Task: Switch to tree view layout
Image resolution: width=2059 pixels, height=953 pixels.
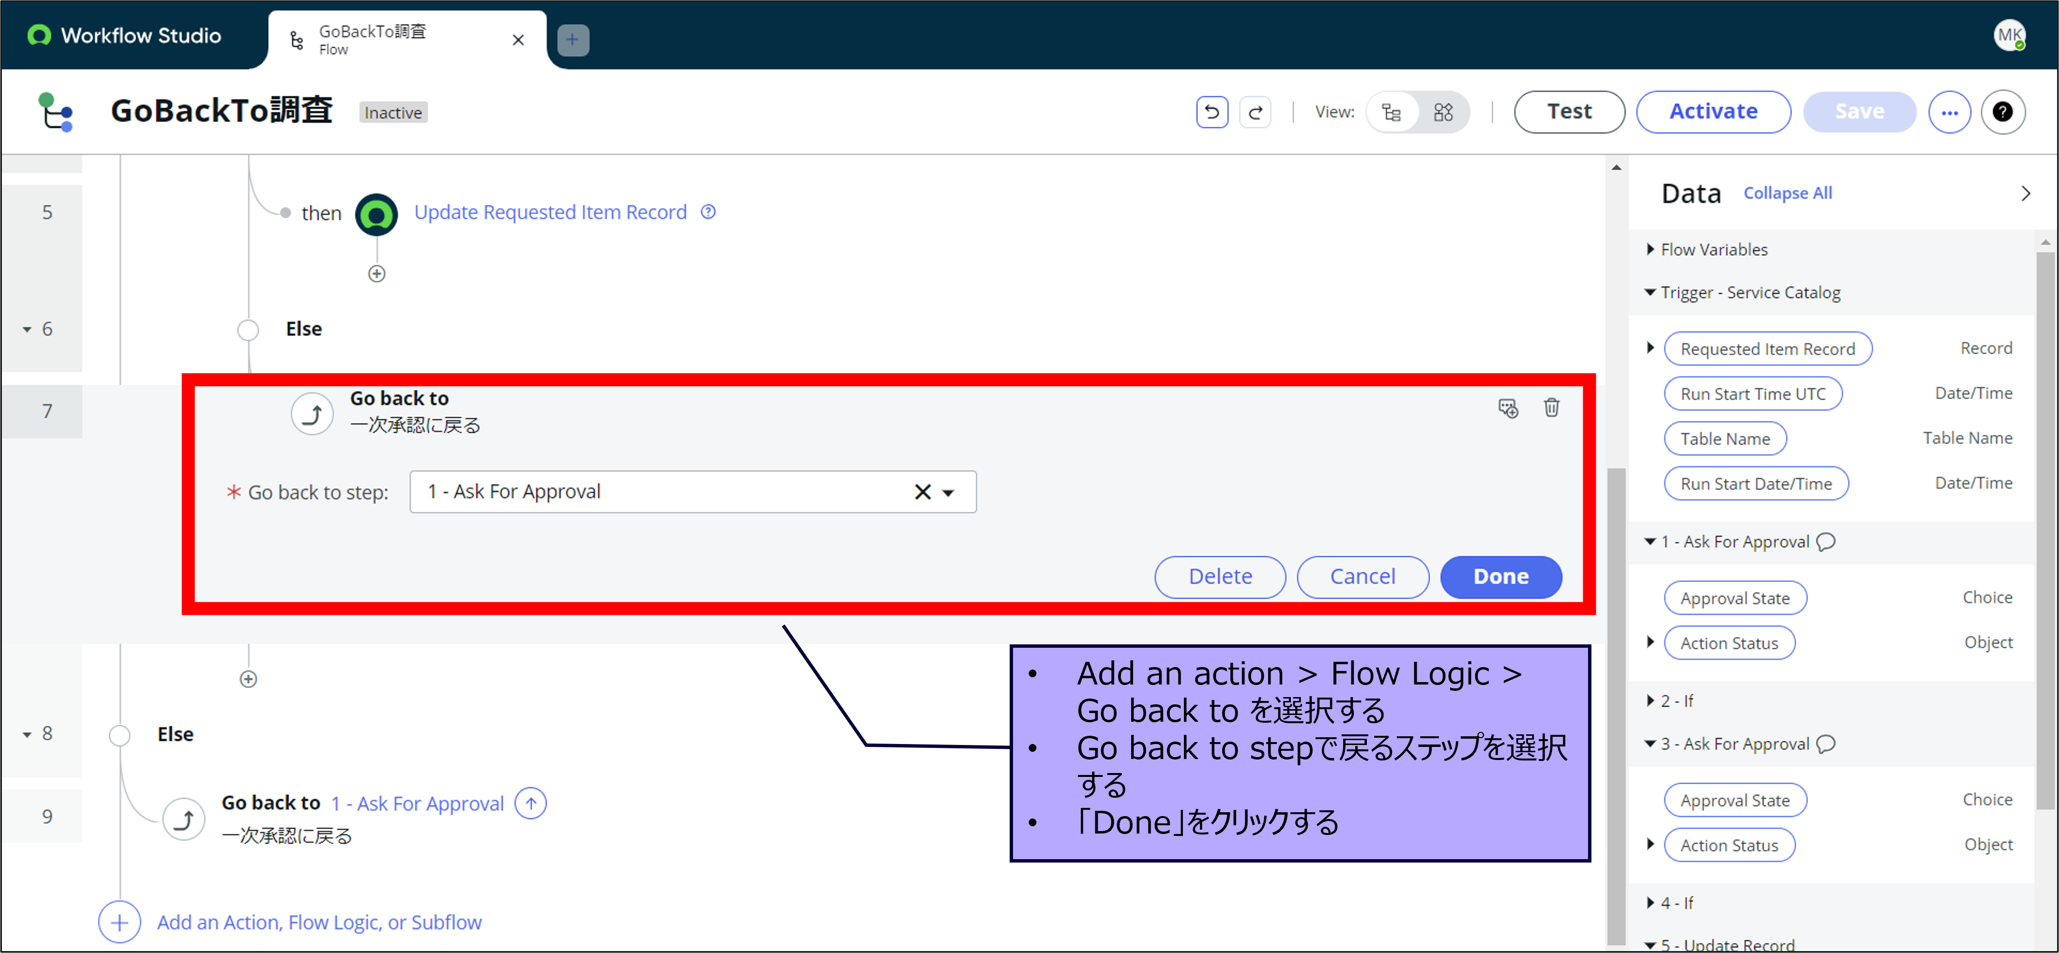Action: (x=1392, y=113)
